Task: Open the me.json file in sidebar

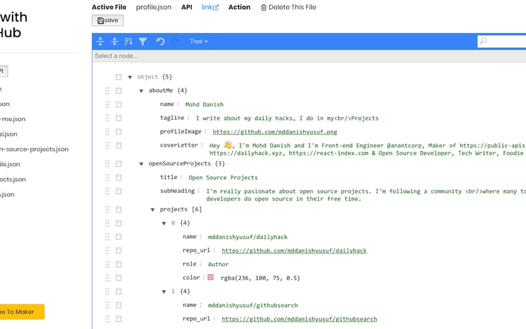Action: pos(12,119)
